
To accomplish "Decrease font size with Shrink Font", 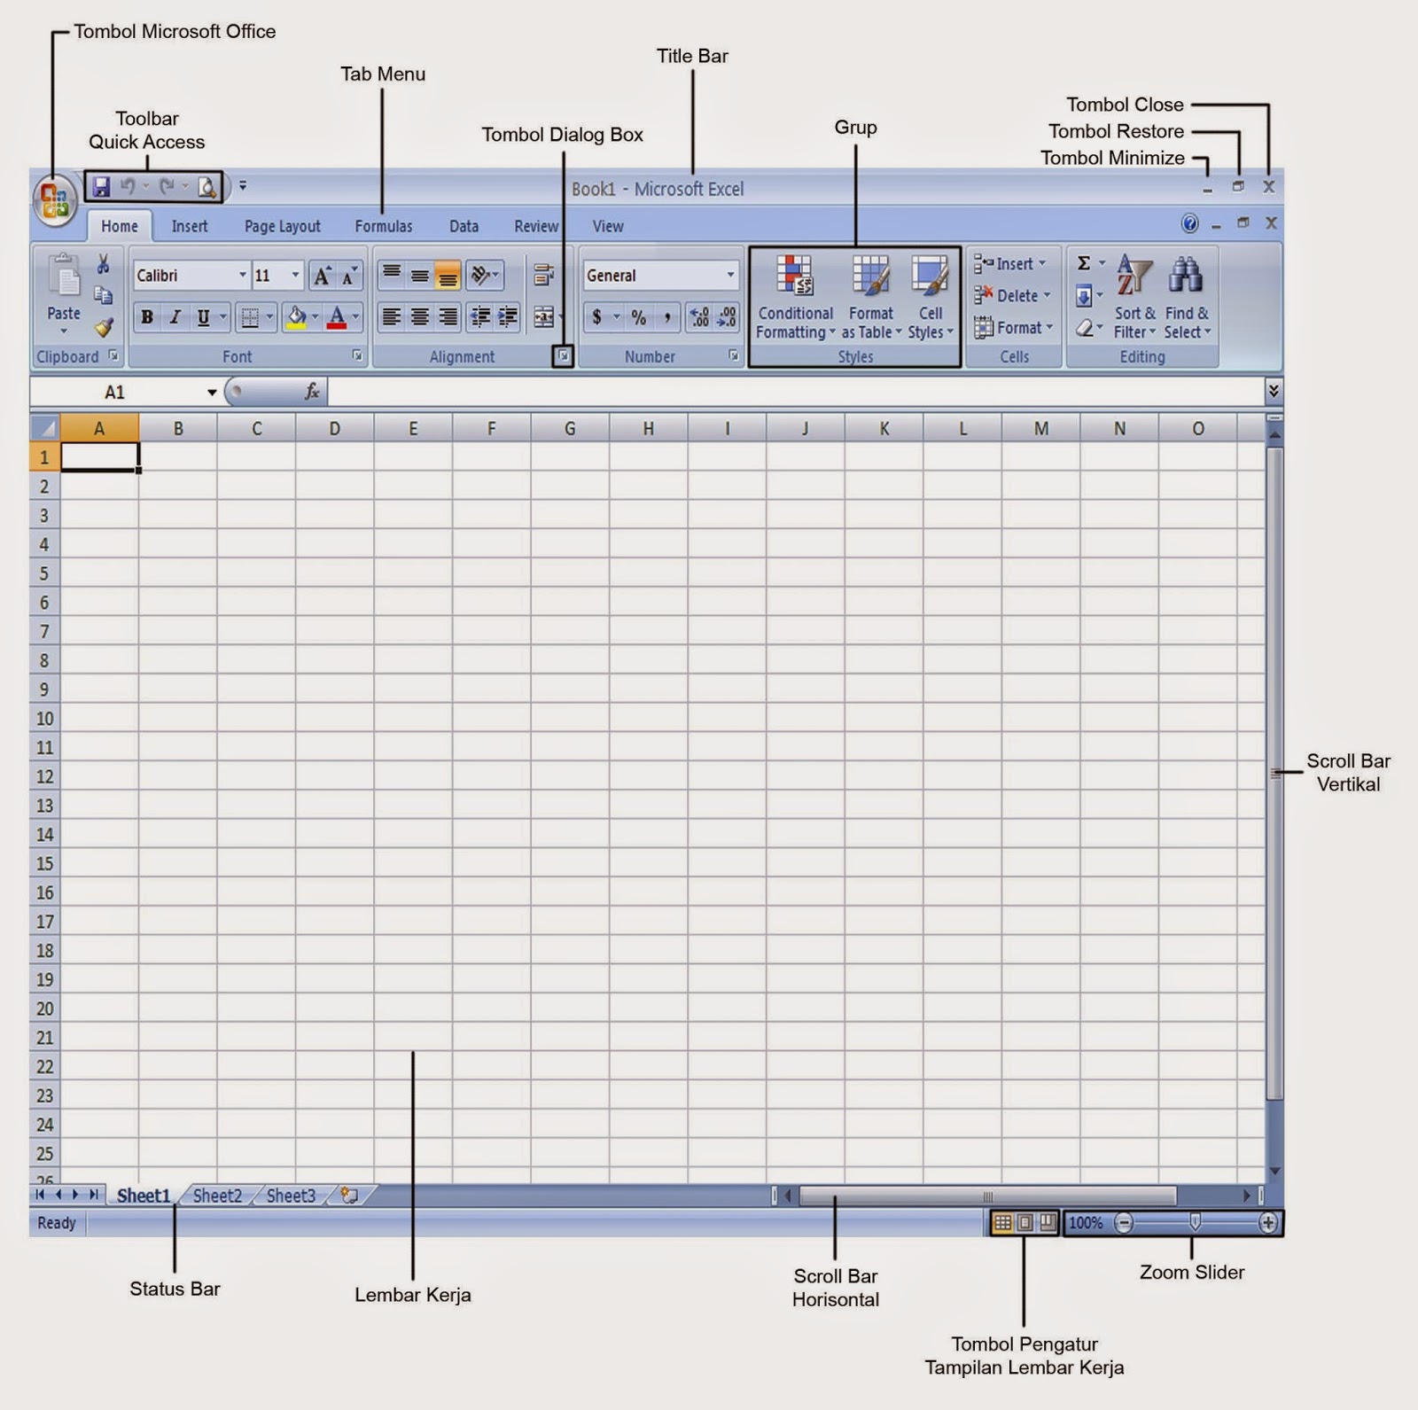I will coord(349,277).
